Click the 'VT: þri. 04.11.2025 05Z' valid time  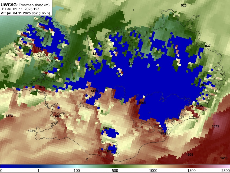point(20,13)
